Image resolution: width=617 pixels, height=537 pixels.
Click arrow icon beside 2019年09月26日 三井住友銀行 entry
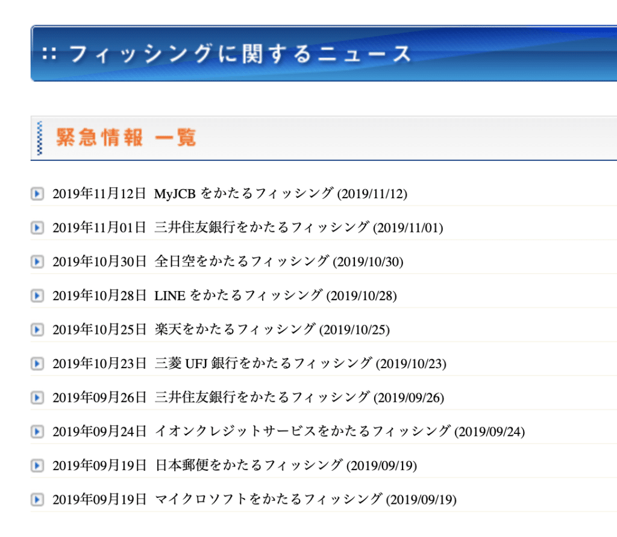pos(37,398)
